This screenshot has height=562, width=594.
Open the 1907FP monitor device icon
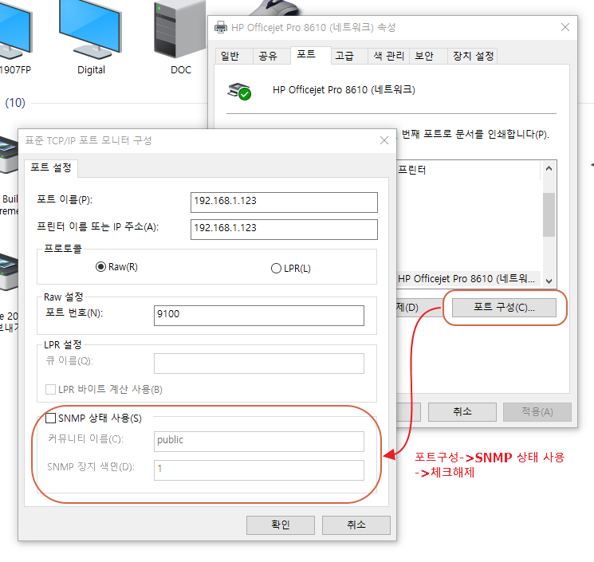click(15, 30)
